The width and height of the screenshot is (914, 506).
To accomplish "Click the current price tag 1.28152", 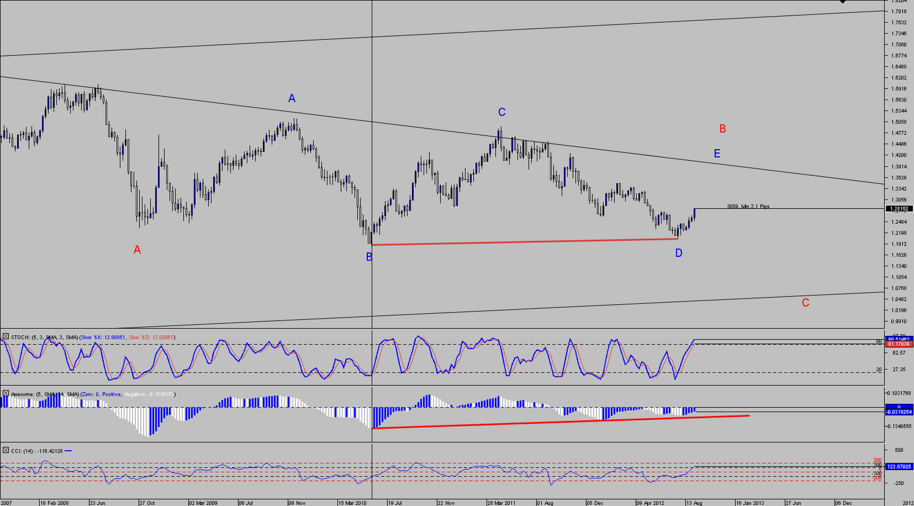I will click(x=899, y=208).
